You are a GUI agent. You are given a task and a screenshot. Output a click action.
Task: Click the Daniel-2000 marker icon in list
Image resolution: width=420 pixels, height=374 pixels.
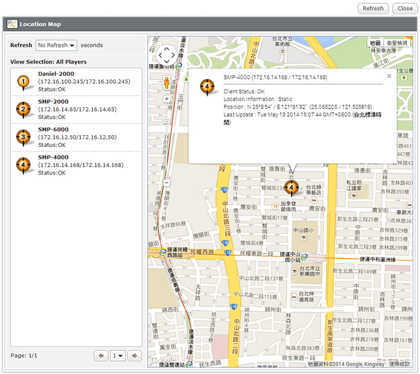tap(23, 82)
